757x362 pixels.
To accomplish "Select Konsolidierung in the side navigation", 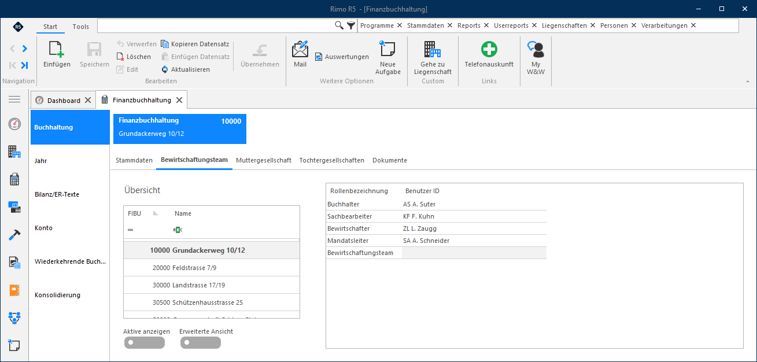I will (70, 295).
